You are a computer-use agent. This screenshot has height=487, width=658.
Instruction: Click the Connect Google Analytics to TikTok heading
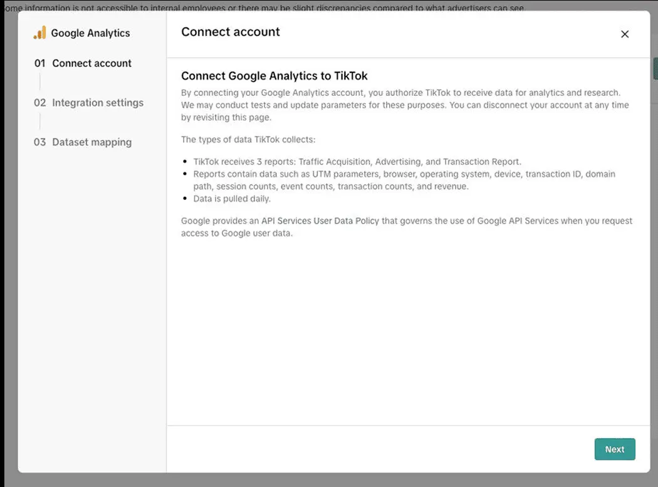pos(274,76)
